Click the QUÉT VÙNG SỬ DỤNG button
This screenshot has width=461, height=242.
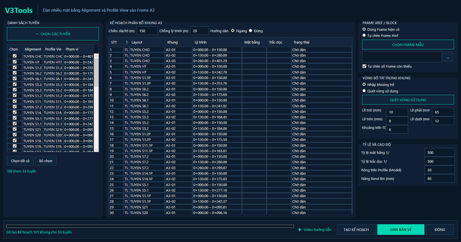point(408,100)
